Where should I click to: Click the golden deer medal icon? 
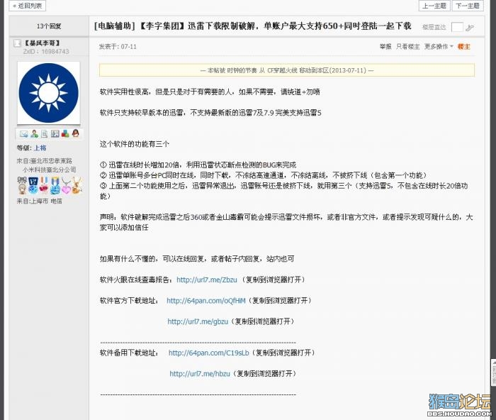point(77,185)
